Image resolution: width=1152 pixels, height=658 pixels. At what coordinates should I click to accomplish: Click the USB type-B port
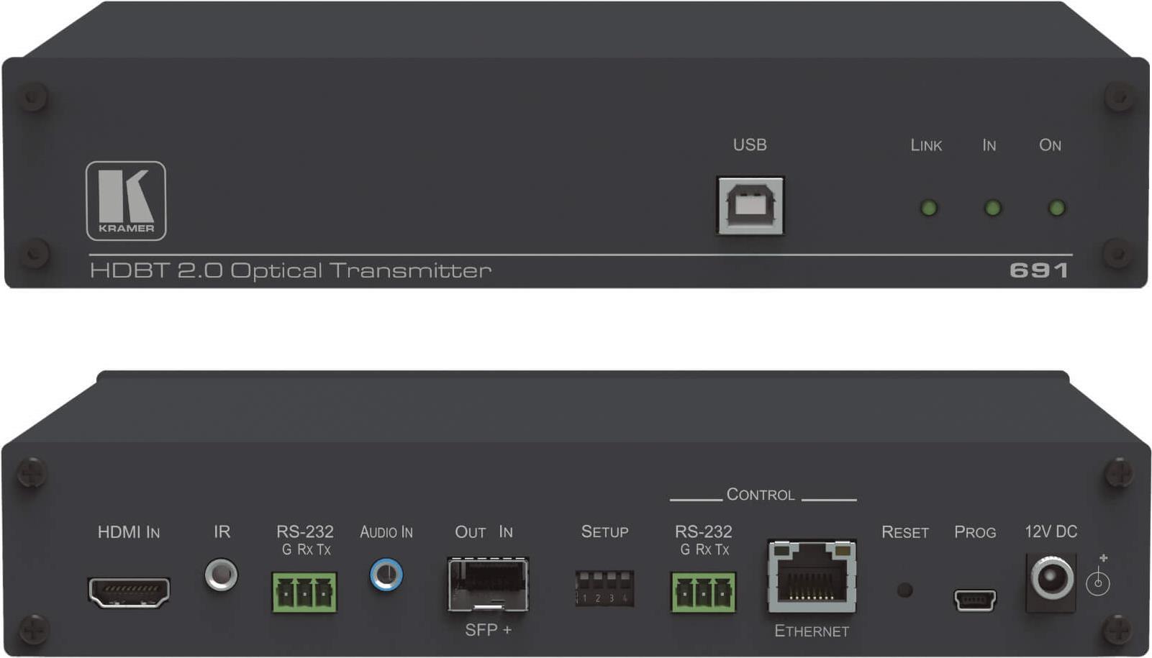(x=750, y=206)
